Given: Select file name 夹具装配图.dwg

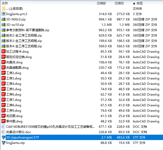Looking at the screenshot, I should (x=17, y=67).
